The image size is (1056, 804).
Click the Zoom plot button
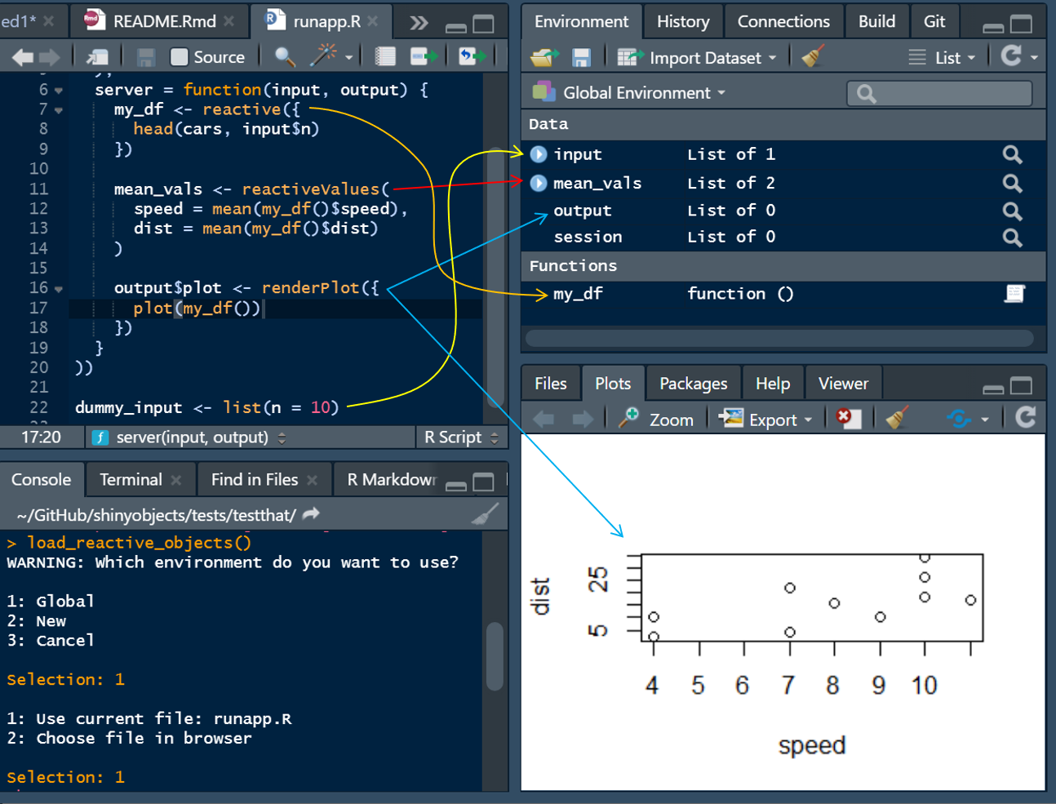pyautogui.click(x=657, y=420)
